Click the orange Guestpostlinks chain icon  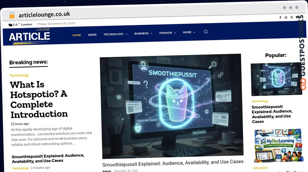pos(303,84)
